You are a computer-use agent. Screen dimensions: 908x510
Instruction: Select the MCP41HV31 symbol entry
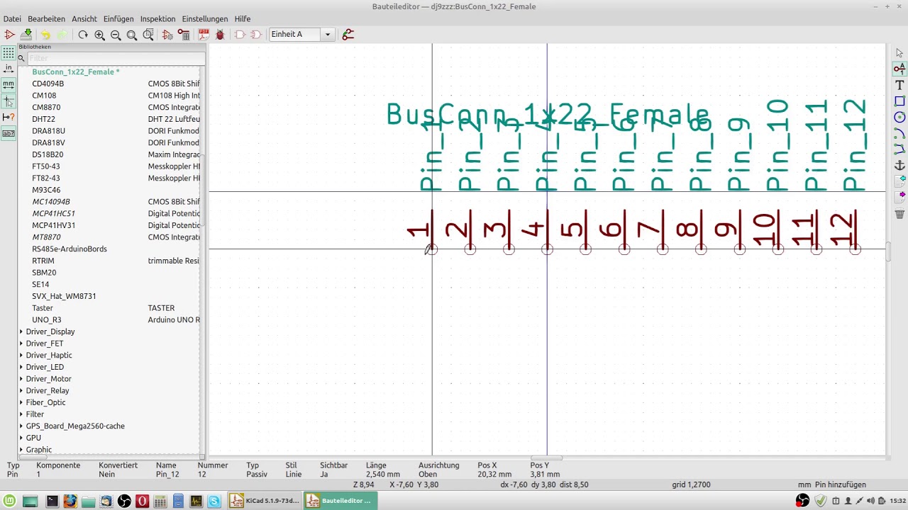[54, 225]
